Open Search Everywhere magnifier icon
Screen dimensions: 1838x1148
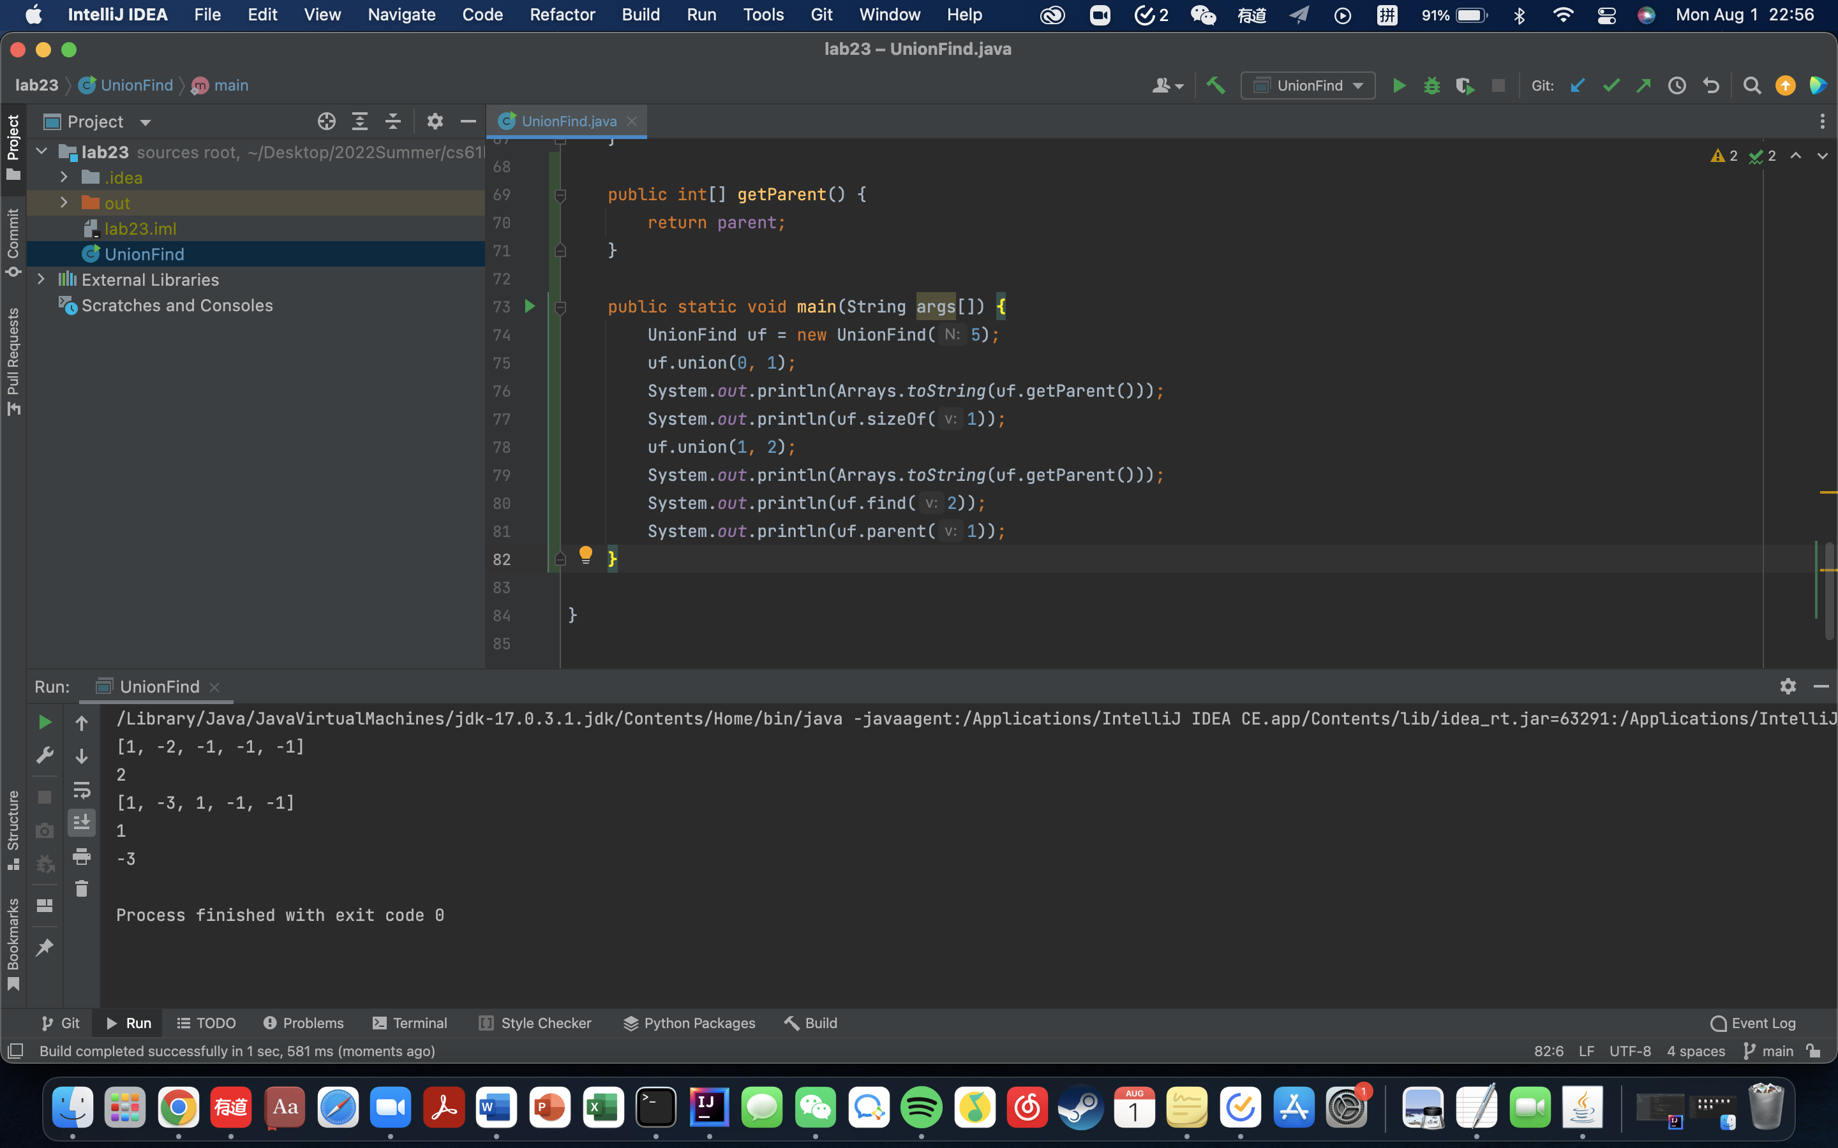tap(1751, 85)
